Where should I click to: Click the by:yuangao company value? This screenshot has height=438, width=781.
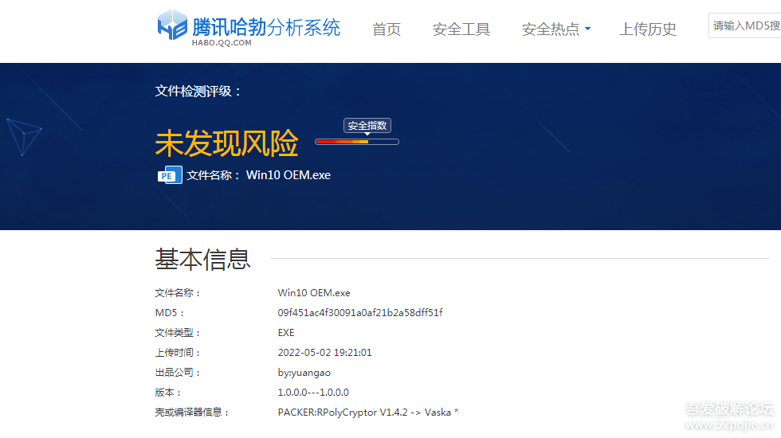pyautogui.click(x=304, y=373)
